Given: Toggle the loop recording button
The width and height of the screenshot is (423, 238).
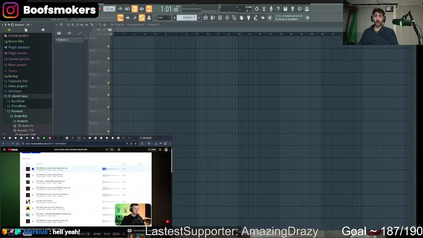Looking at the screenshot, I should click(x=149, y=9).
